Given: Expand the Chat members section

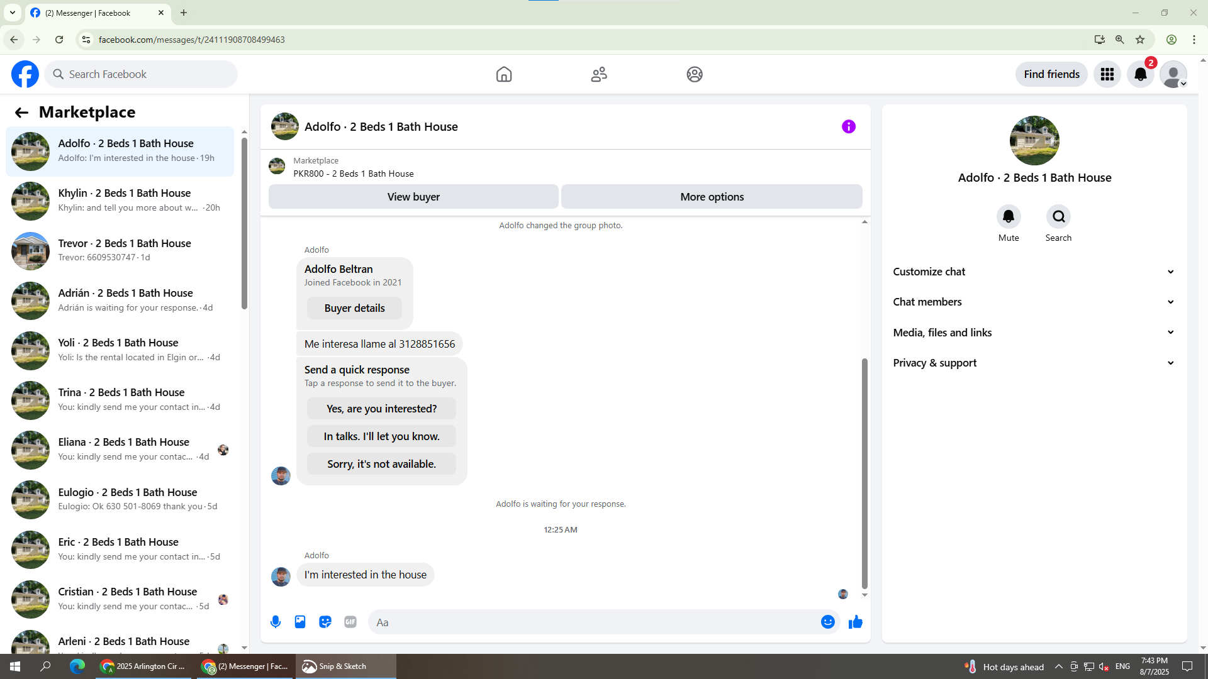Looking at the screenshot, I should click(1034, 302).
